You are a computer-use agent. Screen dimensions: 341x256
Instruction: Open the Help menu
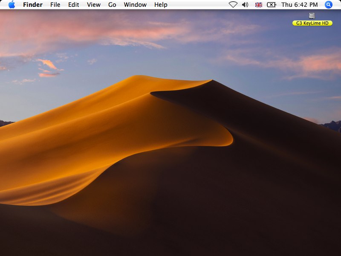click(x=161, y=5)
